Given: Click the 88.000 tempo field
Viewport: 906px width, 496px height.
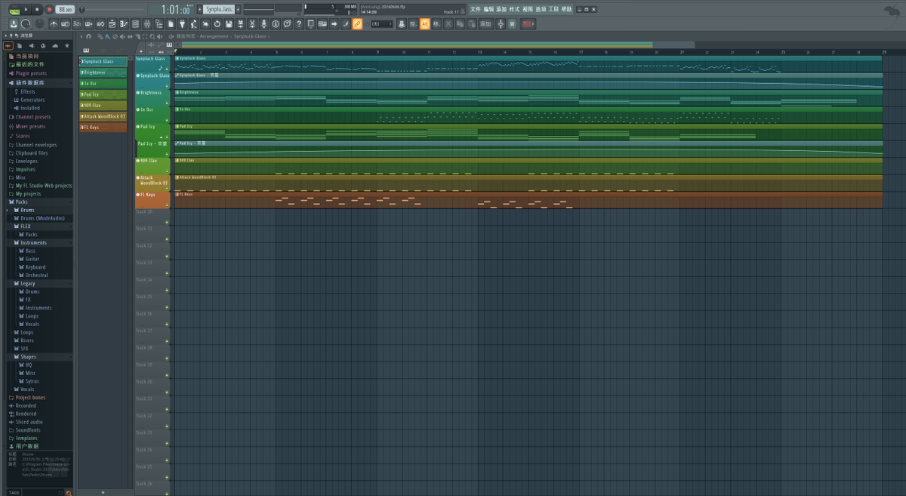Looking at the screenshot, I should click(x=65, y=10).
